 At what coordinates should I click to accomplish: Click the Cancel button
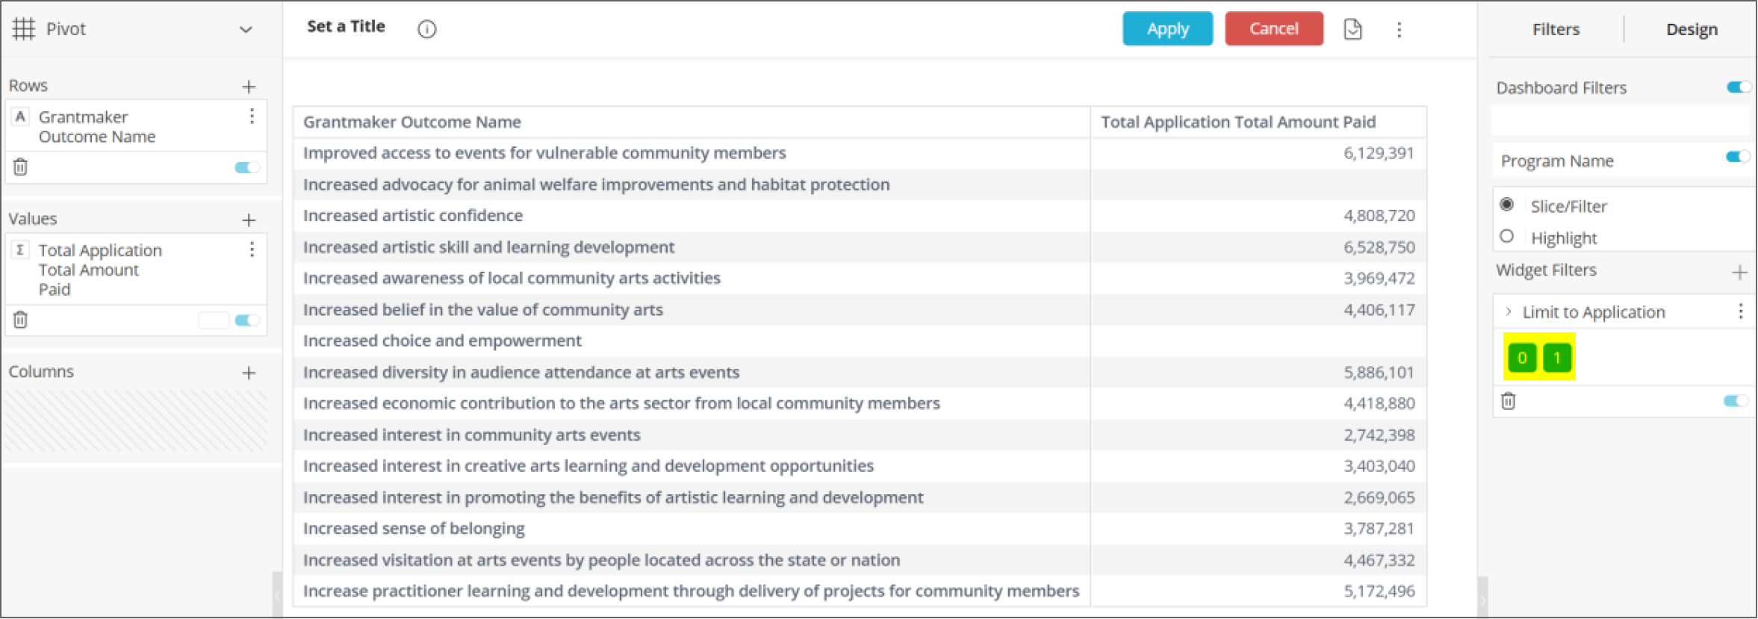(1273, 29)
